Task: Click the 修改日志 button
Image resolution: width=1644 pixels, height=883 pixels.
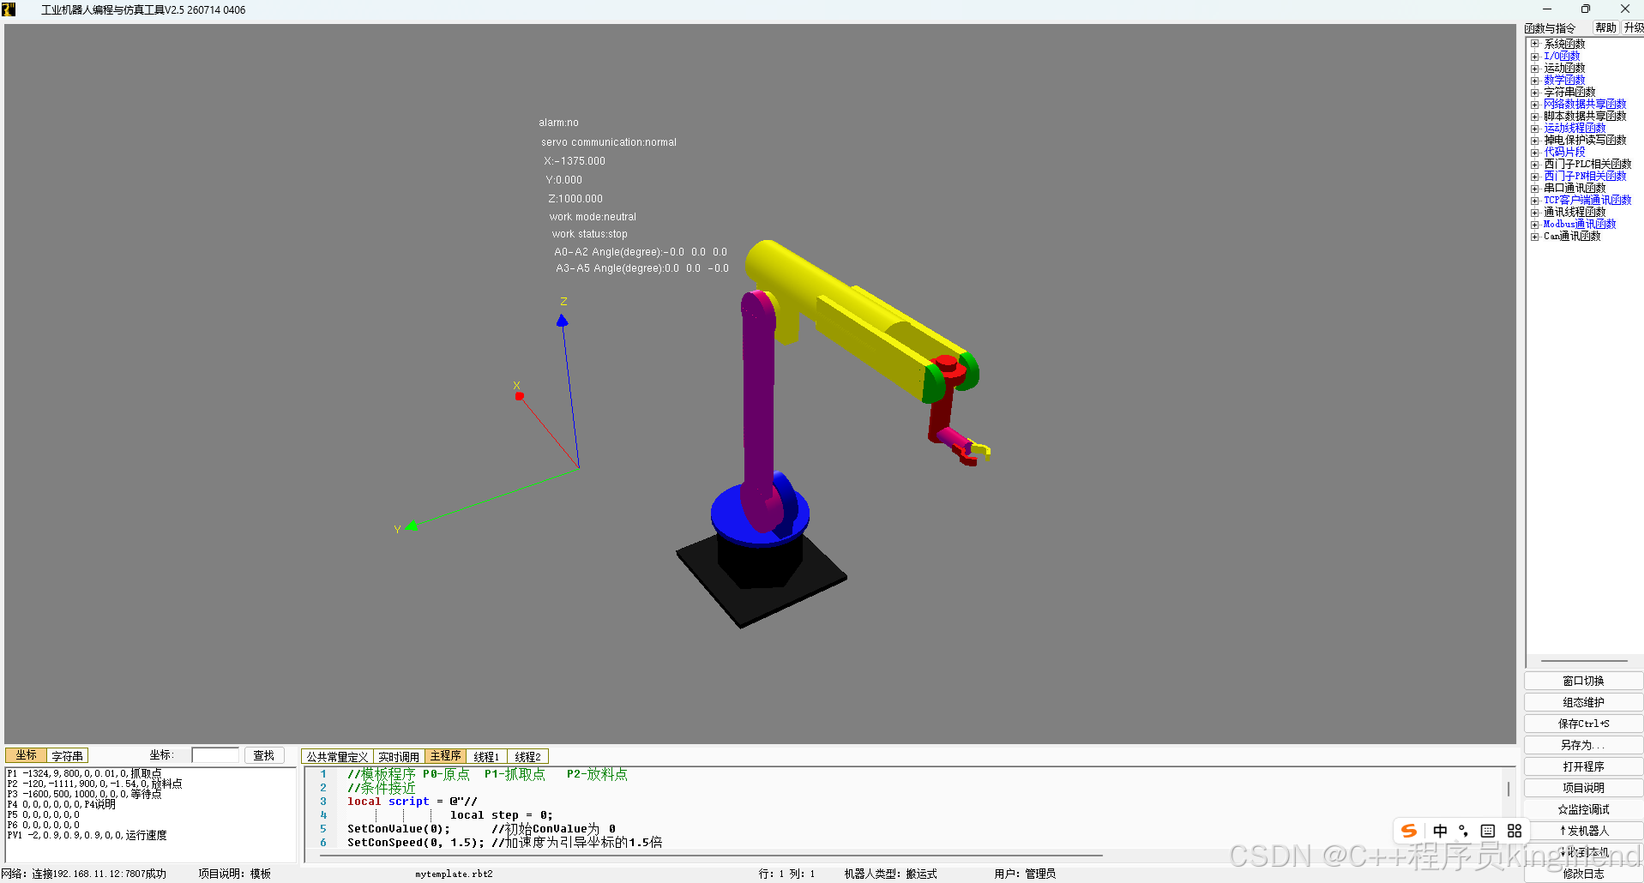Action: point(1583,874)
